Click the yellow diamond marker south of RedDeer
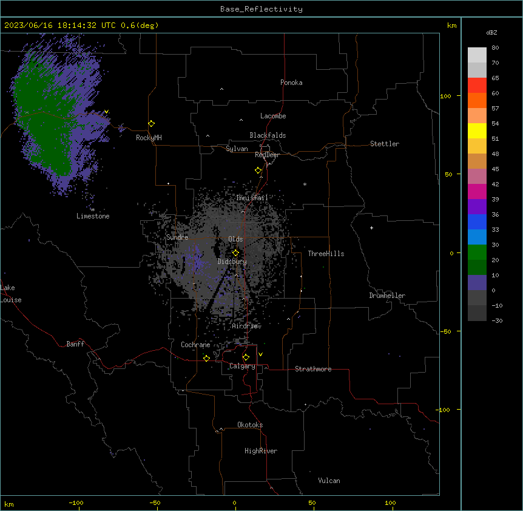The image size is (523, 511). pos(258,171)
